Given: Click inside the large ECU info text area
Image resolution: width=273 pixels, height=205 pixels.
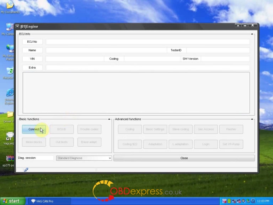Looking at the screenshot, I should 136,93.
